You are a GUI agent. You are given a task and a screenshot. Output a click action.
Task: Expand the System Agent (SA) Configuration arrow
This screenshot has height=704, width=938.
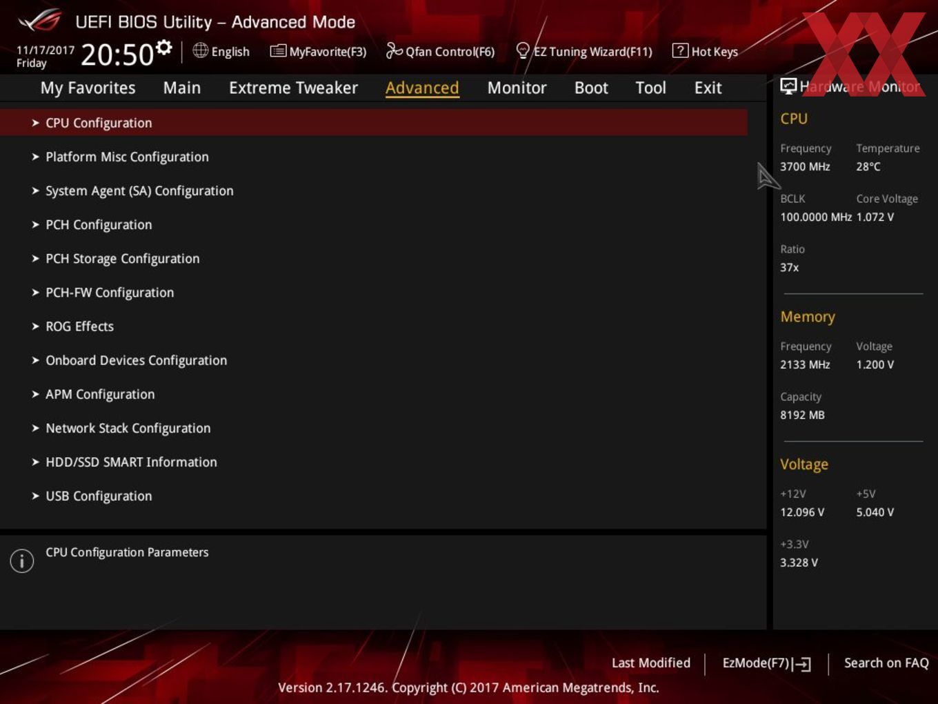pyautogui.click(x=35, y=190)
